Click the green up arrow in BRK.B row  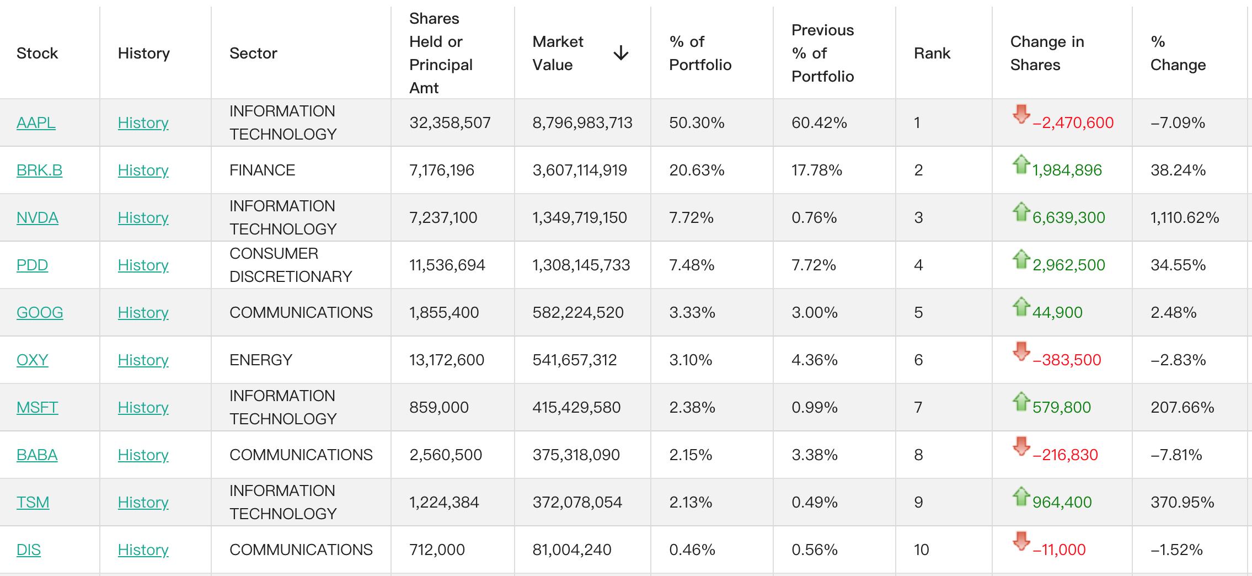tap(1021, 164)
